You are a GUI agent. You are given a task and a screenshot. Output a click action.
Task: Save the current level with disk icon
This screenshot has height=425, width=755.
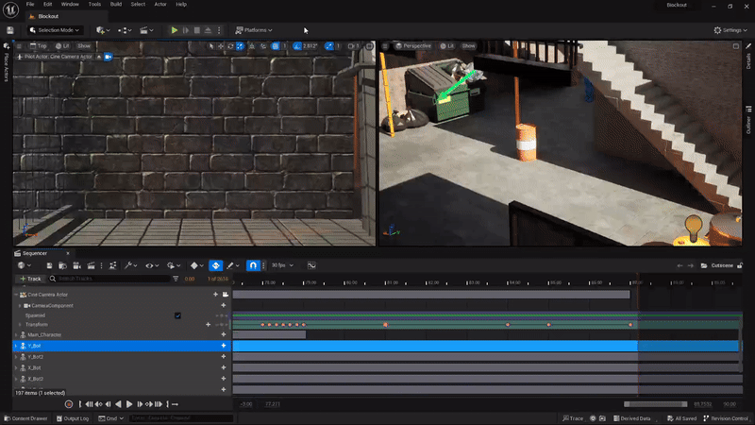[10, 30]
